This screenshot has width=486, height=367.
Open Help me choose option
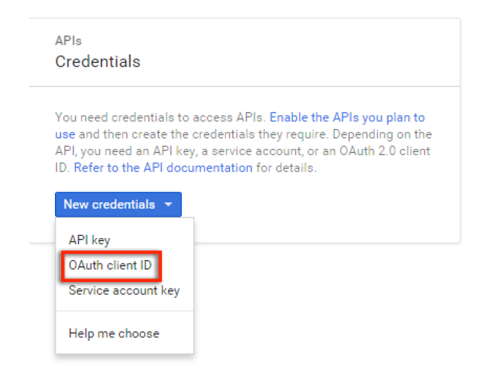pyautogui.click(x=114, y=333)
